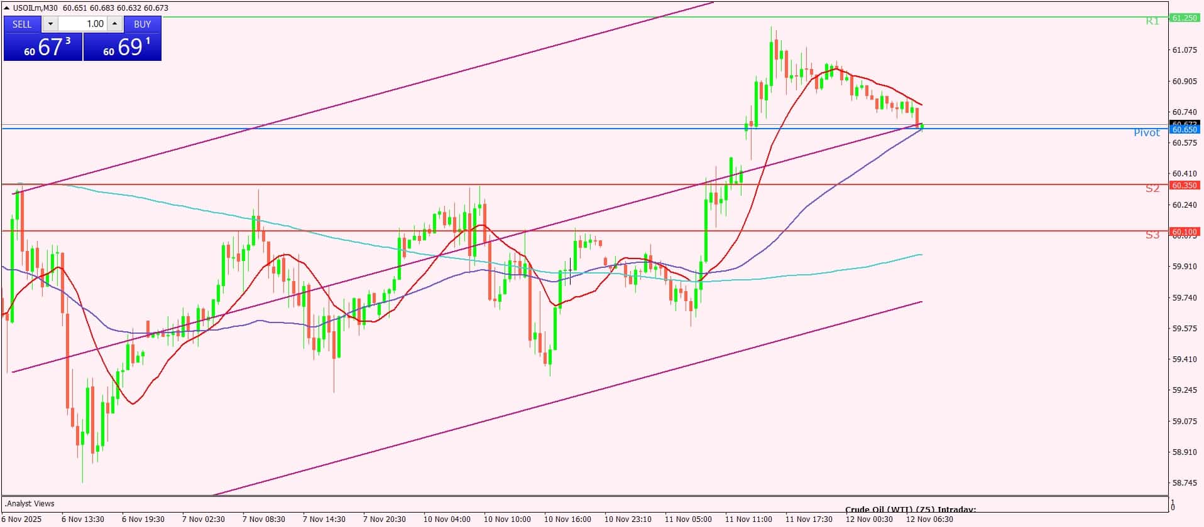Click the 7 Nov 08:30 time label

[264, 519]
